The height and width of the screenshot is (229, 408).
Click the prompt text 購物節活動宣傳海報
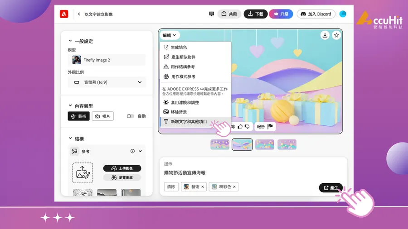click(x=185, y=173)
